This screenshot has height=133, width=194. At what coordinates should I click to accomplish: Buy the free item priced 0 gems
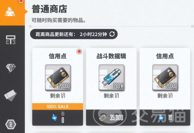pos(58,118)
